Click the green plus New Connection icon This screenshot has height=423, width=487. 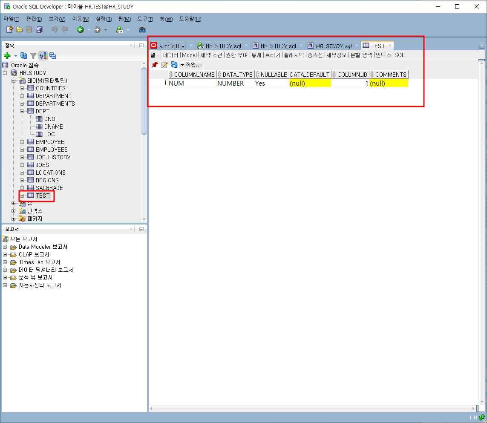(x=7, y=56)
